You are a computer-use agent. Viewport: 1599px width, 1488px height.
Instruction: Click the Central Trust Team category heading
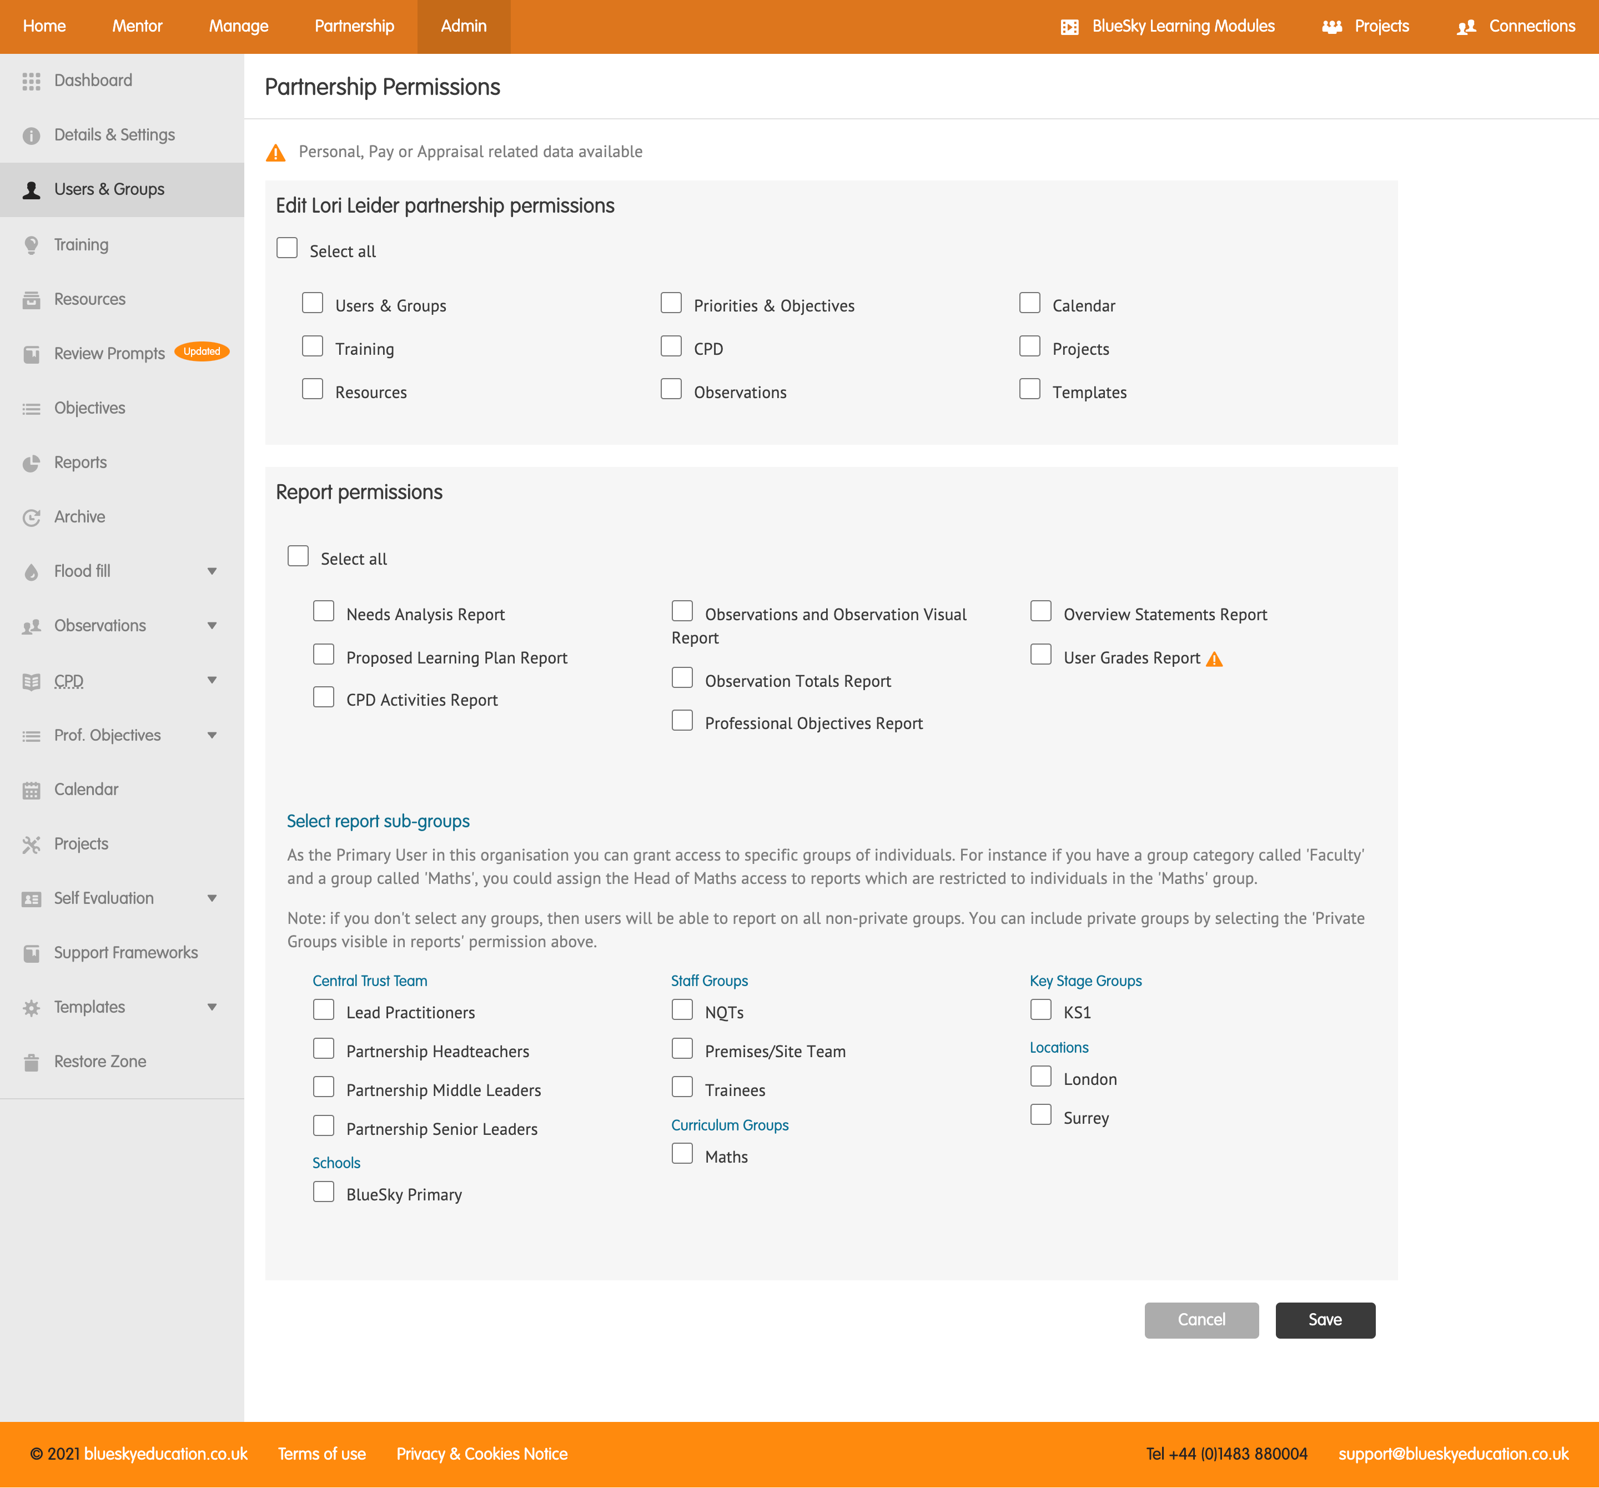click(370, 982)
